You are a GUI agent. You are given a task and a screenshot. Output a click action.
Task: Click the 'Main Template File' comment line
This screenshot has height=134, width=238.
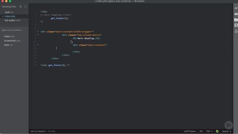tap(56, 15)
